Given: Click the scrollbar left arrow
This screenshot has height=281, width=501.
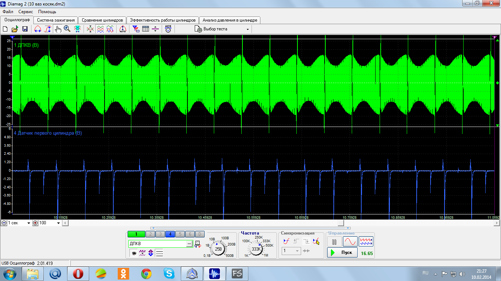Looking at the screenshot, I should point(65,223).
